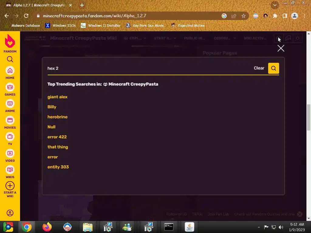Open the Extensions puzzle icon
This screenshot has height=233, width=311.
tap(275, 16)
